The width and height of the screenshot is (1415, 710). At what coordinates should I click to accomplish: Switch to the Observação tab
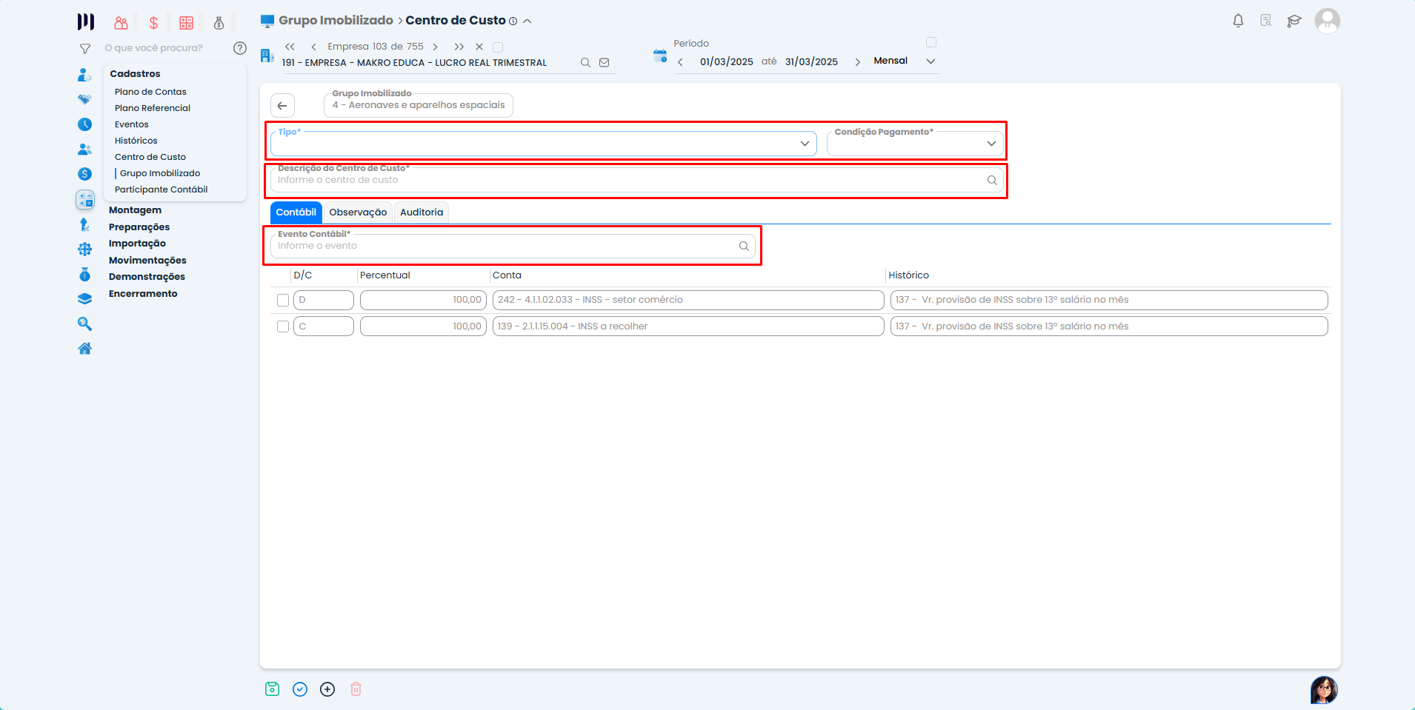[358, 212]
